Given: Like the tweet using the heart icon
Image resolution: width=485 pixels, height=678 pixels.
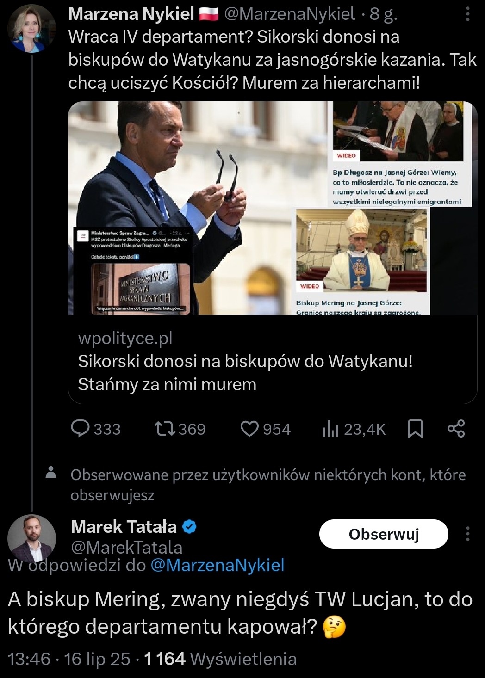Looking at the screenshot, I should coord(250,429).
